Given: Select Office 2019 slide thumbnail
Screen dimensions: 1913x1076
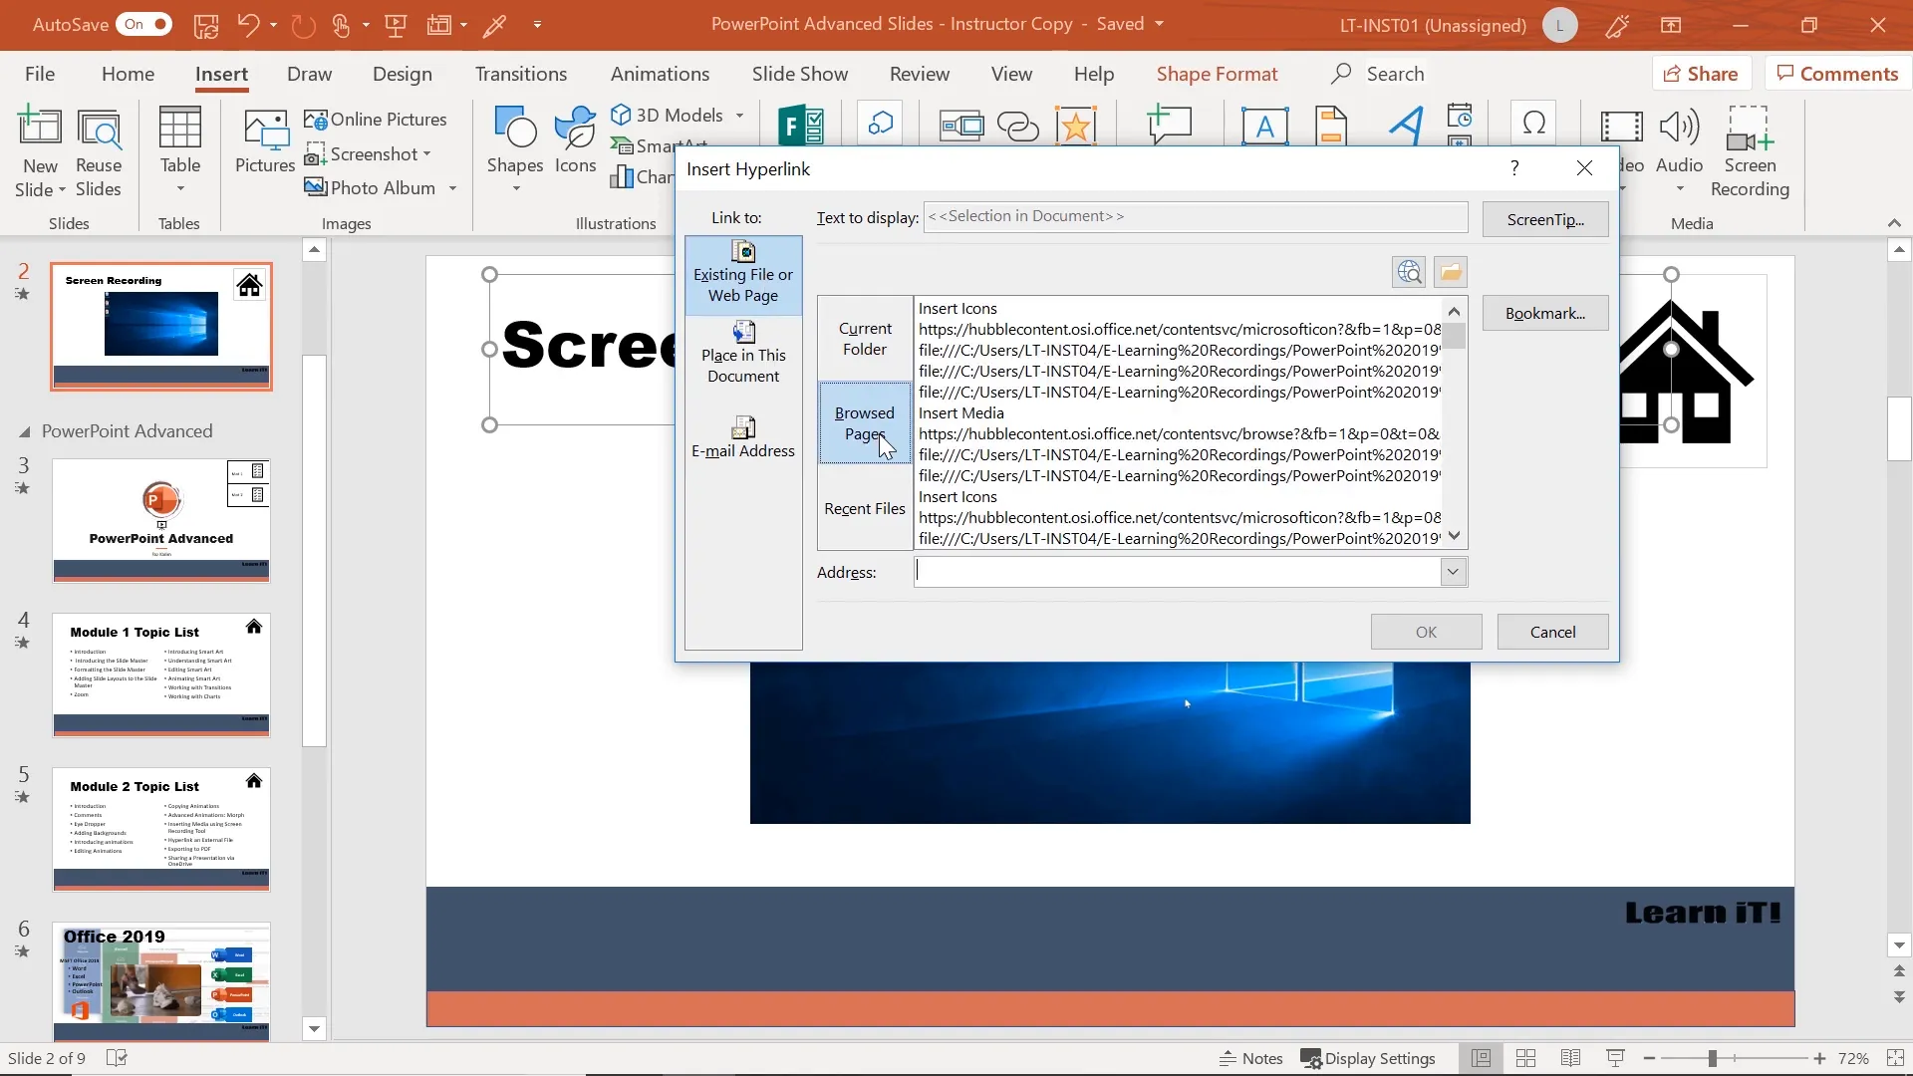Looking at the screenshot, I should pos(161,981).
